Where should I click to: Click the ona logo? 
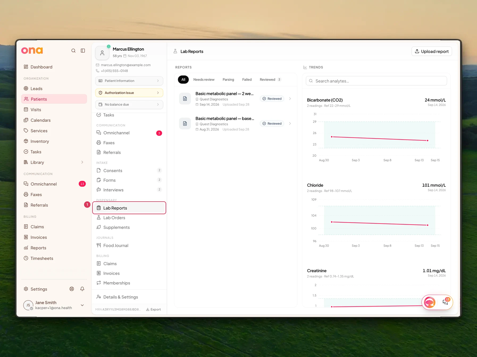[32, 50]
